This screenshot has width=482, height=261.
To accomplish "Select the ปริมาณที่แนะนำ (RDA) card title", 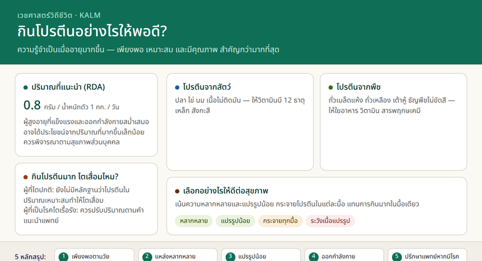I will tap(68, 87).
